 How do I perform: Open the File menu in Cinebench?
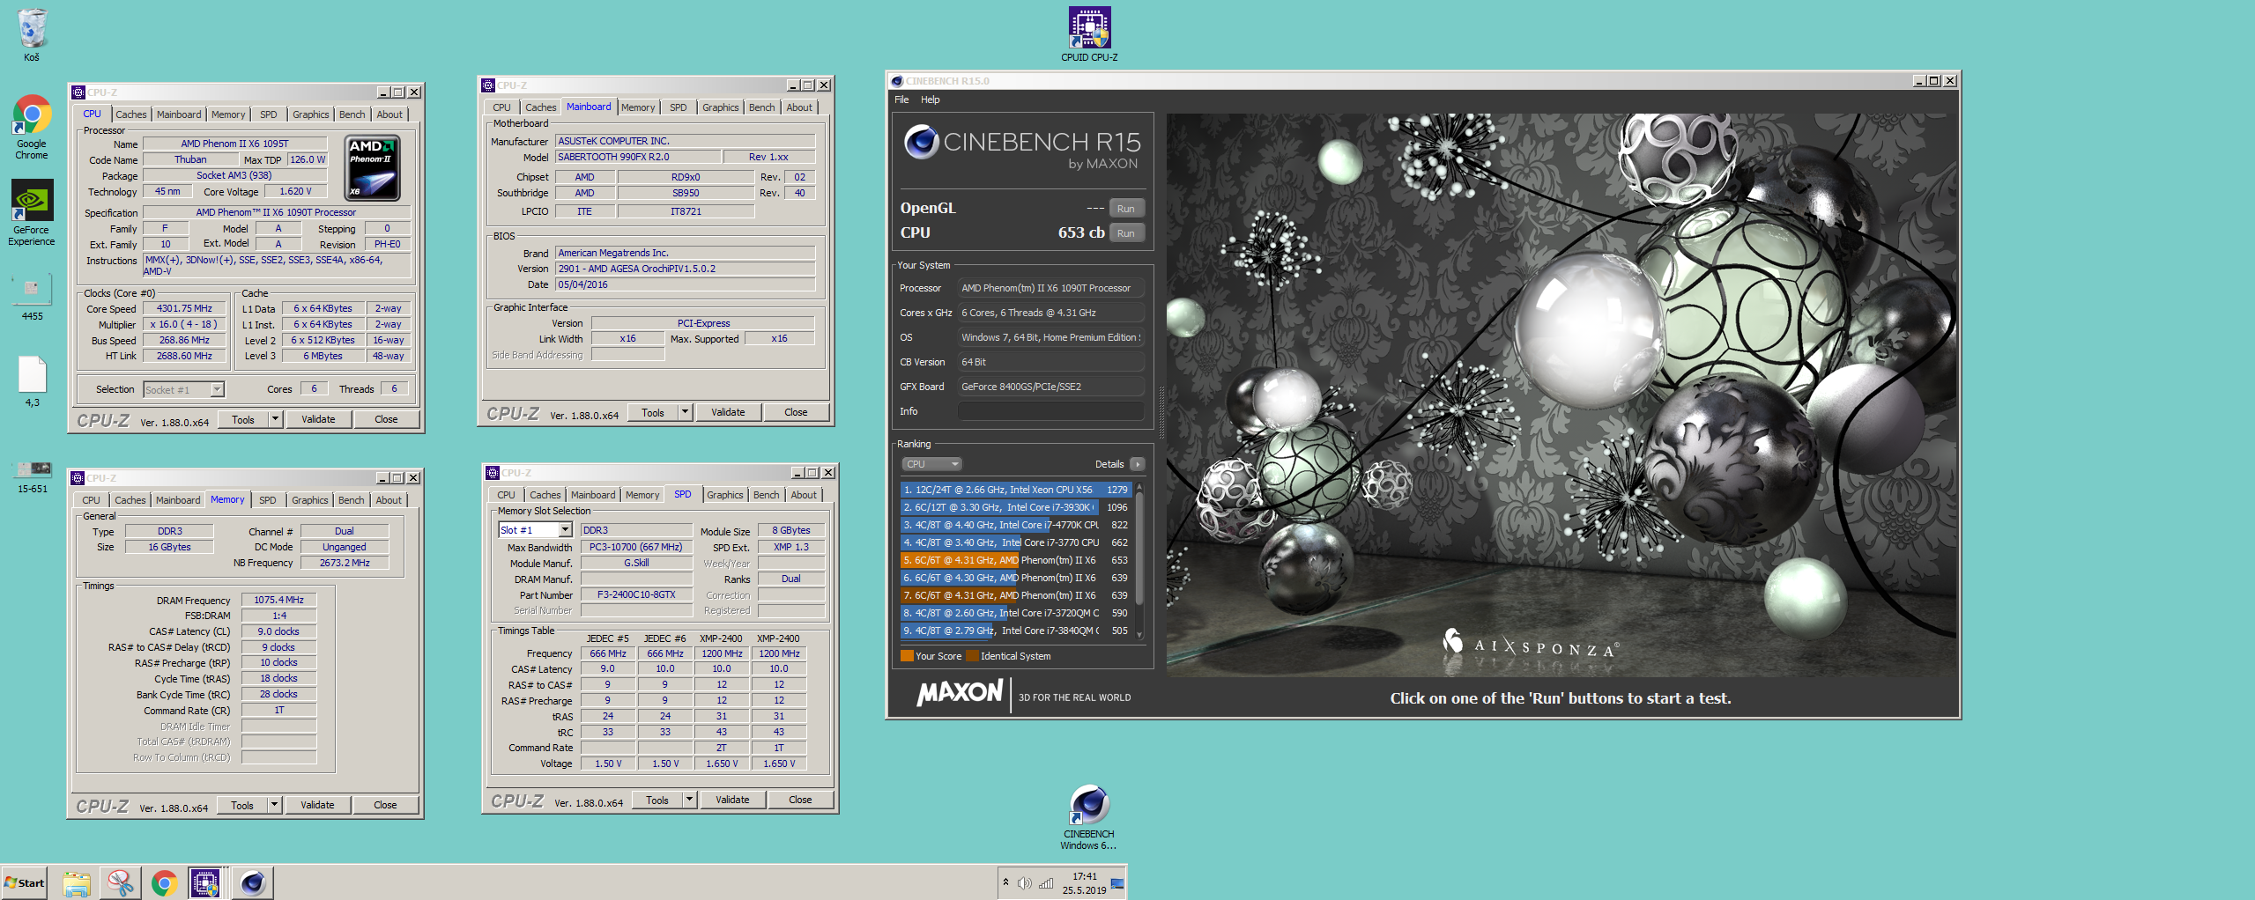901,100
